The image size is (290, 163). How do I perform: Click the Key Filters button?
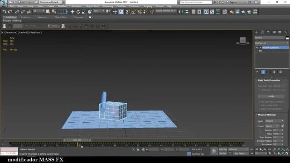[x=241, y=153]
